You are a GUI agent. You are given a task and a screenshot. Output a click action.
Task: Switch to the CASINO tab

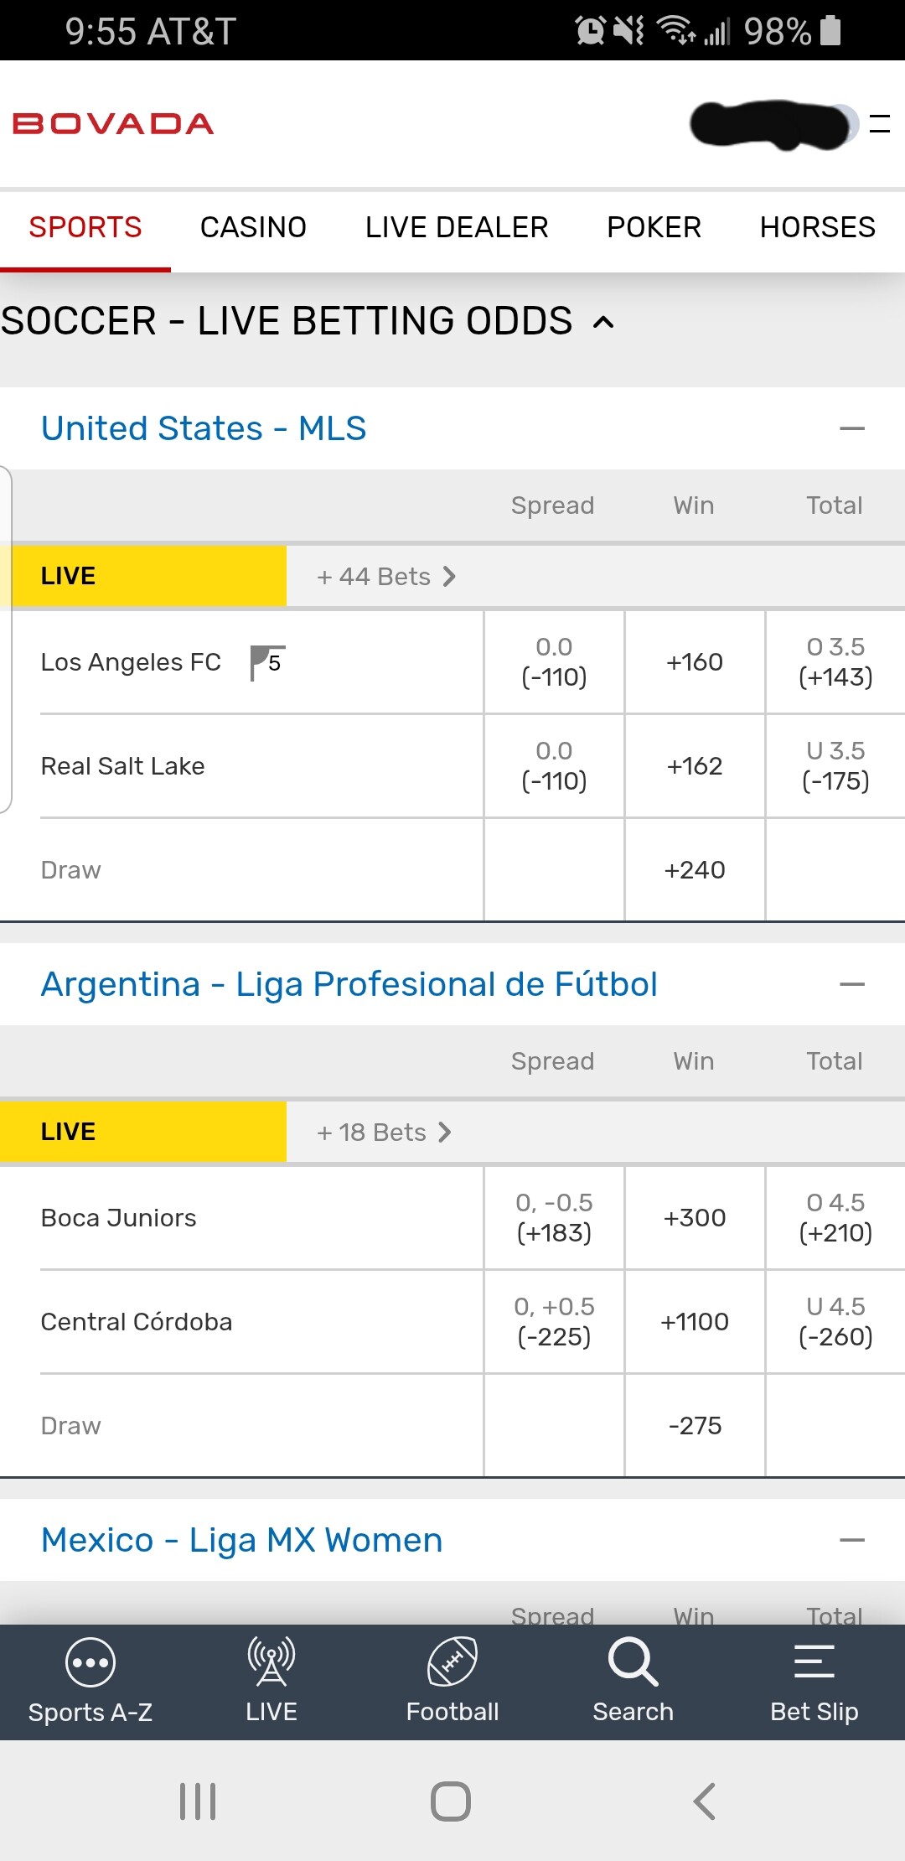pyautogui.click(x=253, y=227)
